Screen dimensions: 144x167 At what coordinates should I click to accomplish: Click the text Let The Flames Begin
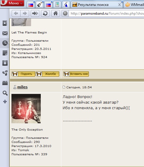pos(29,33)
